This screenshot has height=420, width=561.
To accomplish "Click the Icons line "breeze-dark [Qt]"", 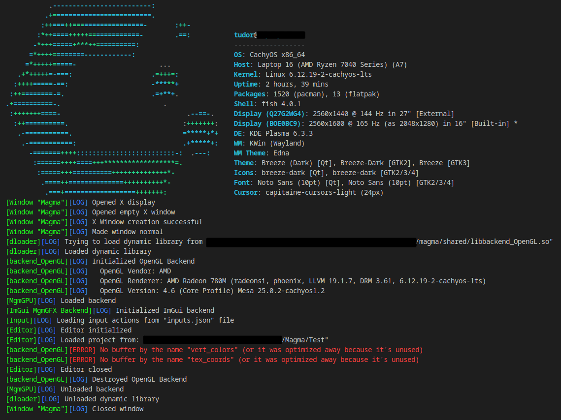I will tap(326, 173).
